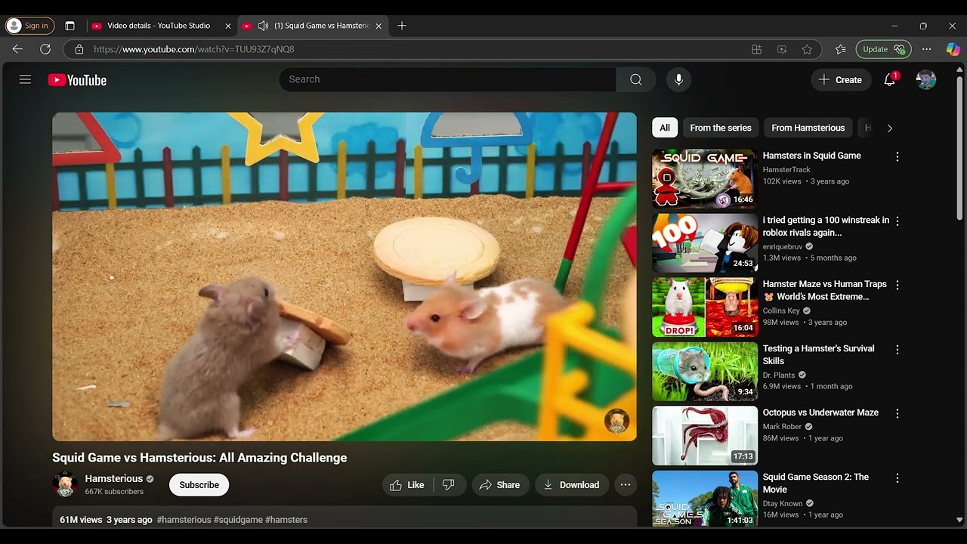Close the YouTube Studio tab
Image resolution: width=967 pixels, height=544 pixels.
228,26
